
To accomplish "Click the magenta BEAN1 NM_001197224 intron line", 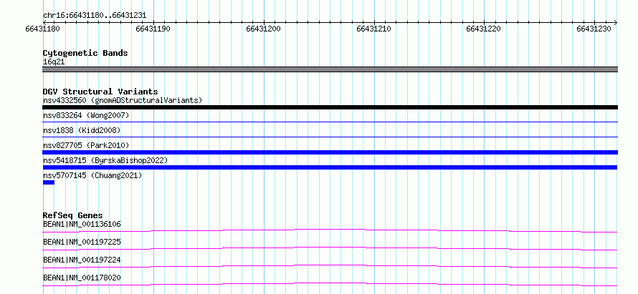I will (x=330, y=266).
